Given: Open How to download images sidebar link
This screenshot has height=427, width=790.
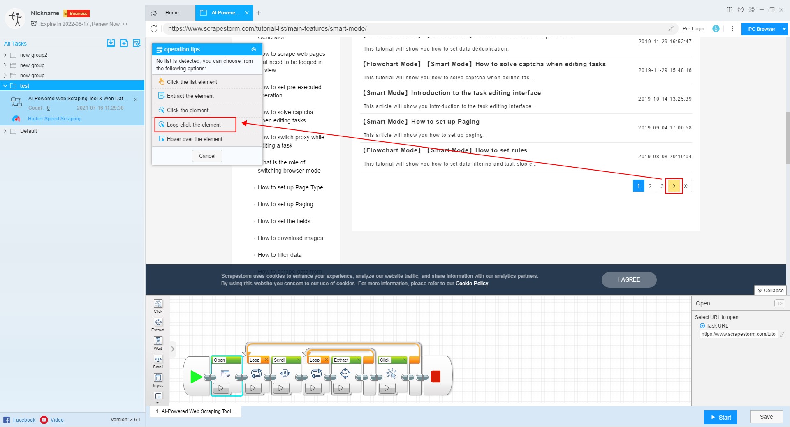Looking at the screenshot, I should tap(290, 238).
